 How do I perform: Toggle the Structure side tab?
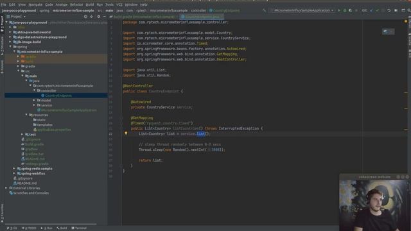(2, 46)
